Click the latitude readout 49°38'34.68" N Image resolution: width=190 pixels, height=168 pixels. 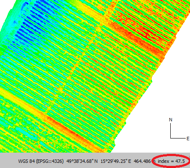tap(82, 161)
